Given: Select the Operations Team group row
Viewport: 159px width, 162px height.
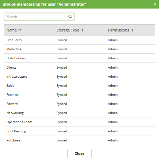Looking at the screenshot, I should [79, 122].
